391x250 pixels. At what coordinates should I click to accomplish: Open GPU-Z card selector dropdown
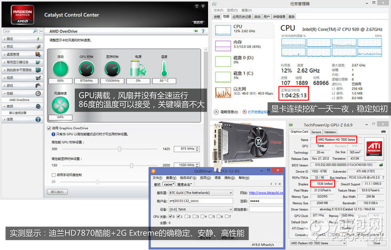pos(318,243)
